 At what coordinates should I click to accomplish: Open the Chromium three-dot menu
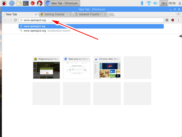point(178,20)
